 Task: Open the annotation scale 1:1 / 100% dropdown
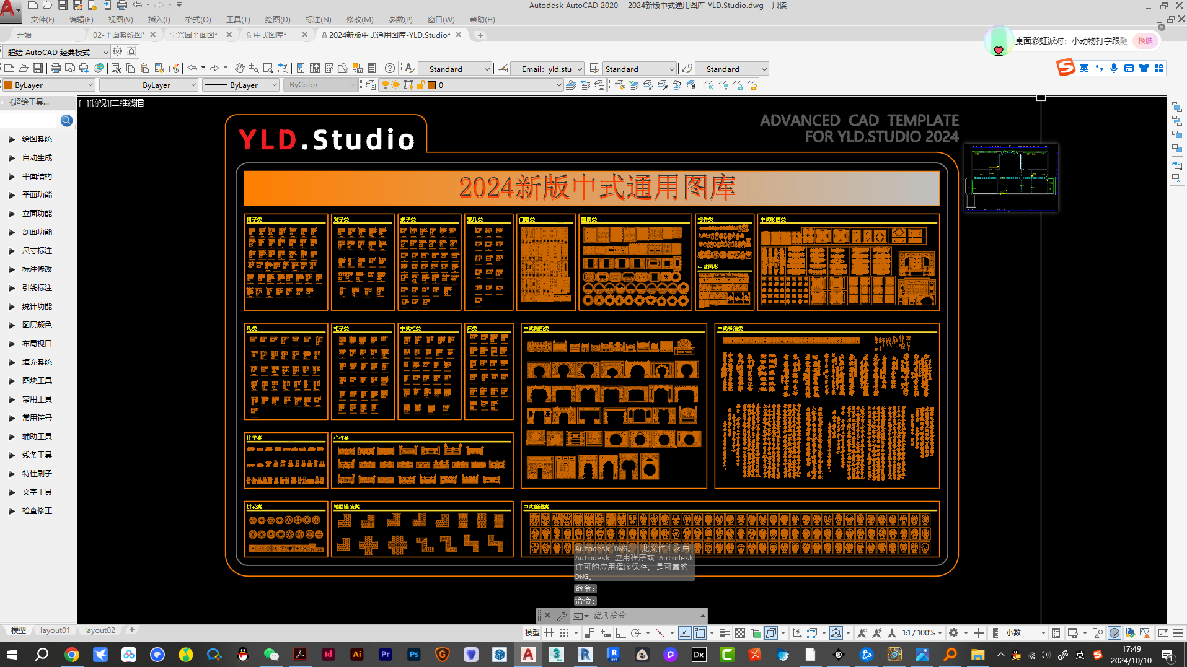(x=922, y=633)
